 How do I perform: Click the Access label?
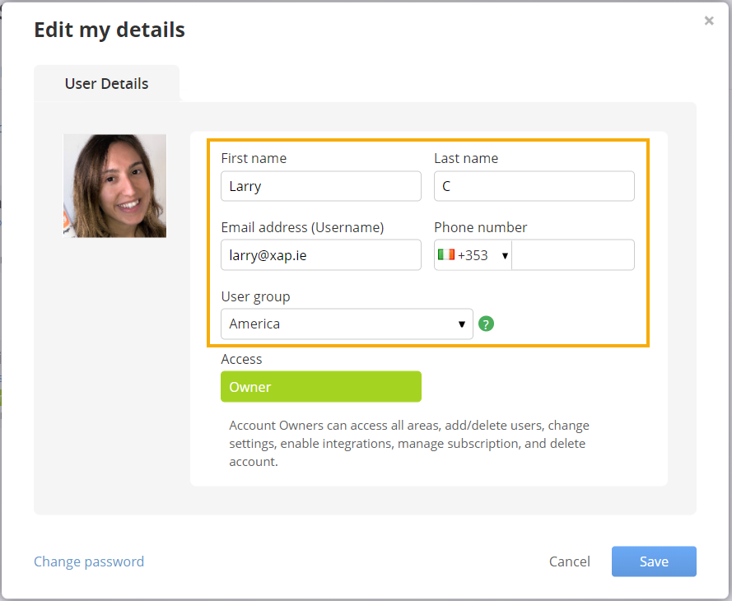tap(241, 359)
